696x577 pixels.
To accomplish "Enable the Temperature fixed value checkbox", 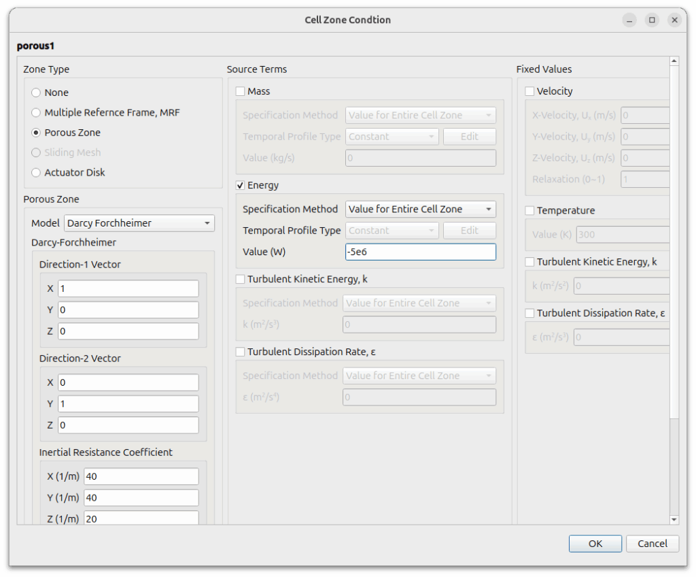I will [529, 210].
